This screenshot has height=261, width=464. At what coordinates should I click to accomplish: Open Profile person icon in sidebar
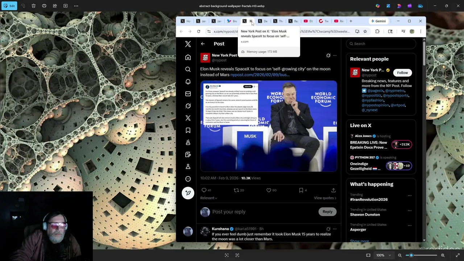[x=188, y=166]
